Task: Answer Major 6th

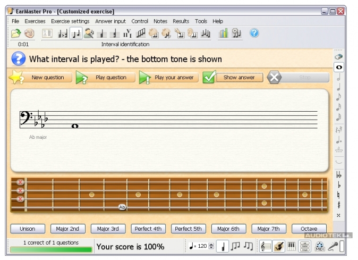Action: (228, 229)
